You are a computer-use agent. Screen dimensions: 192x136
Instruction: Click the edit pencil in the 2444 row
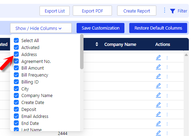158,133
